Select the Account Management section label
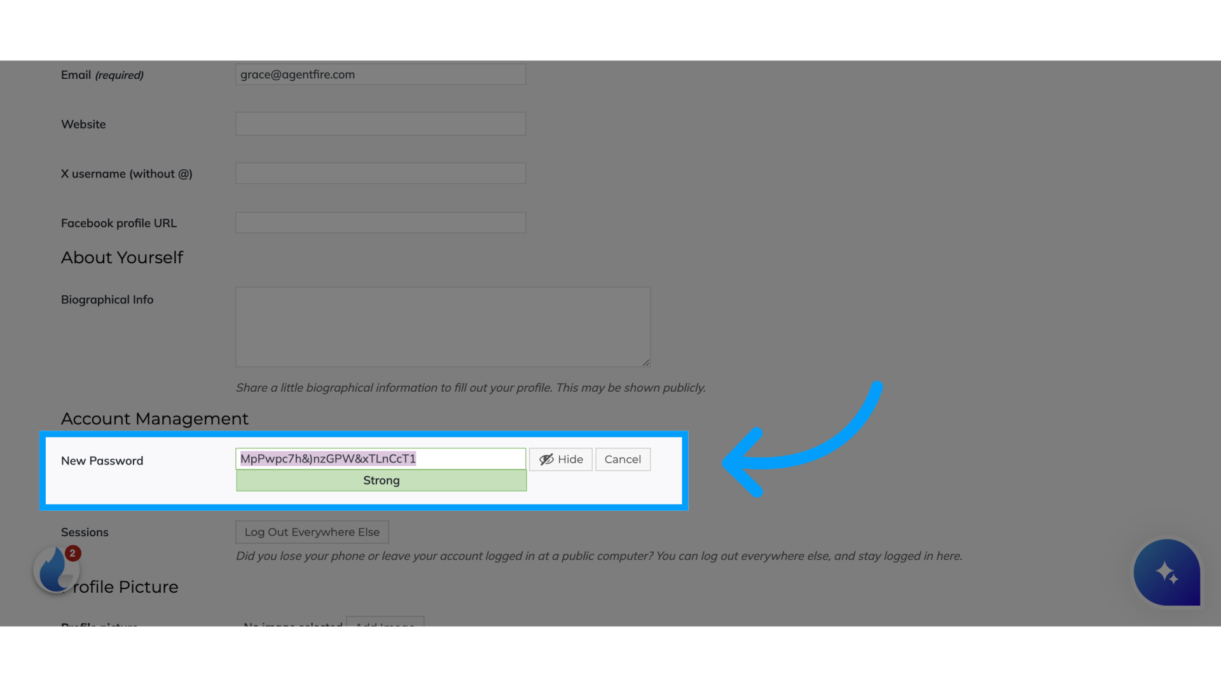1221x687 pixels. coord(155,419)
